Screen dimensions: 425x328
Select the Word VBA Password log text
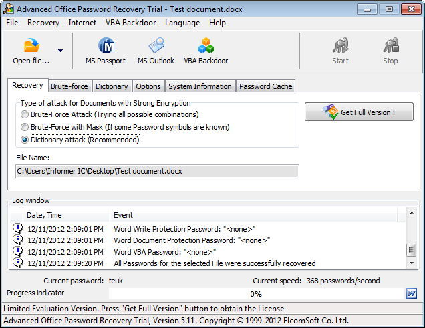point(165,252)
